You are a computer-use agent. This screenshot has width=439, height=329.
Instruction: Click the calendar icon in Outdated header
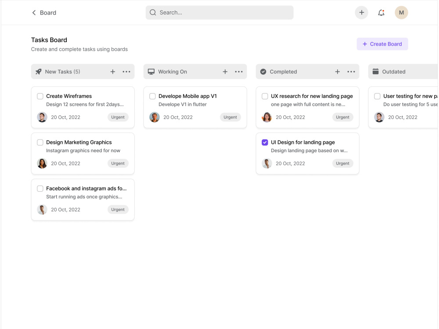point(375,72)
